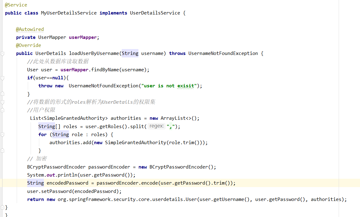Click UsernameNotFoundException in the throws clause
Screen dimensions: 360x217
tap(223, 53)
